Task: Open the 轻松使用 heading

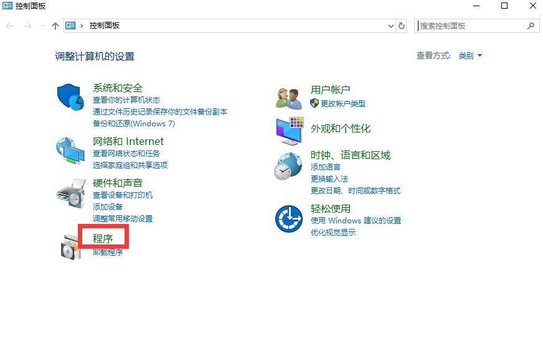Action: [x=331, y=209]
